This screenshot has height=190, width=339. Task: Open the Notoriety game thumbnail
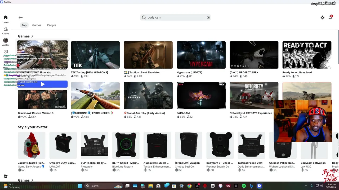tap(254, 96)
